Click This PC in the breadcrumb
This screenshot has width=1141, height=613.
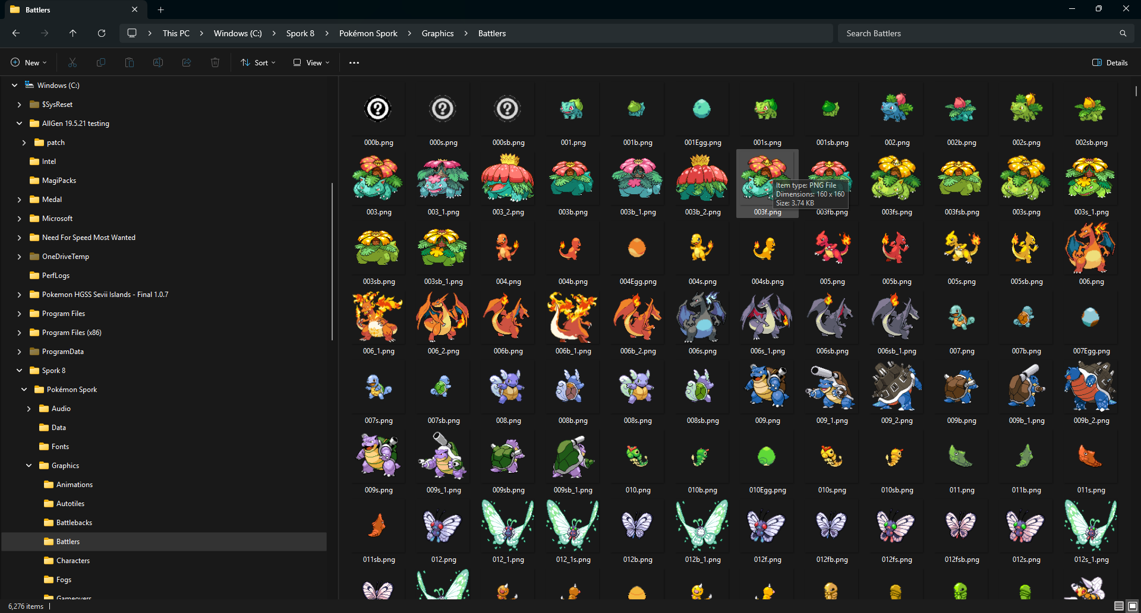[x=176, y=33]
